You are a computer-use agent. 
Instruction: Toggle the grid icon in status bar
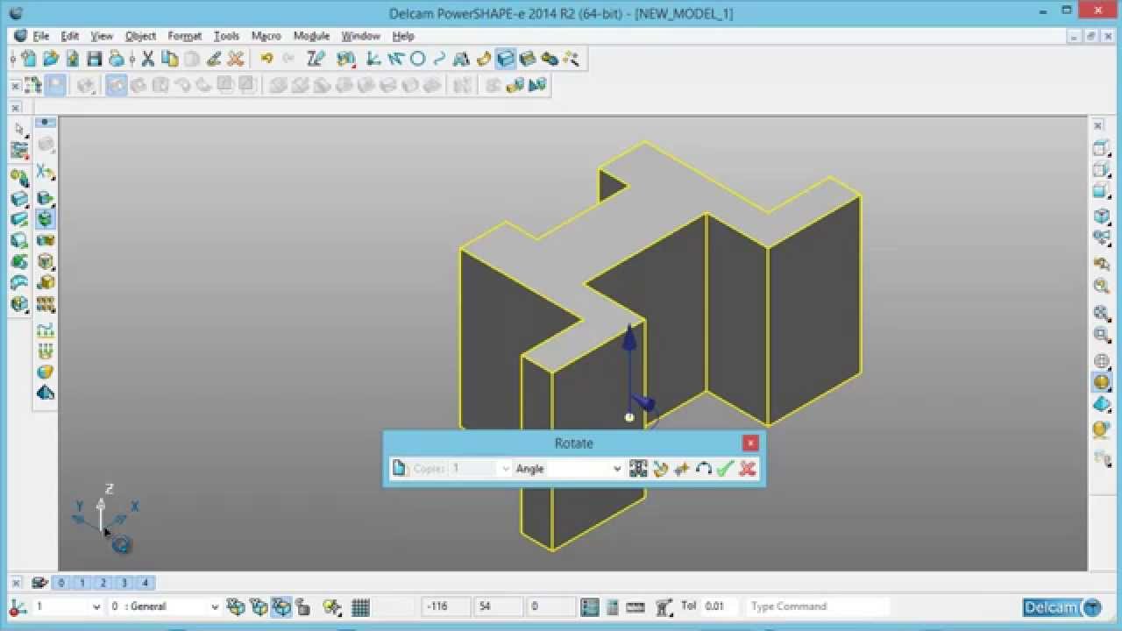click(x=360, y=606)
